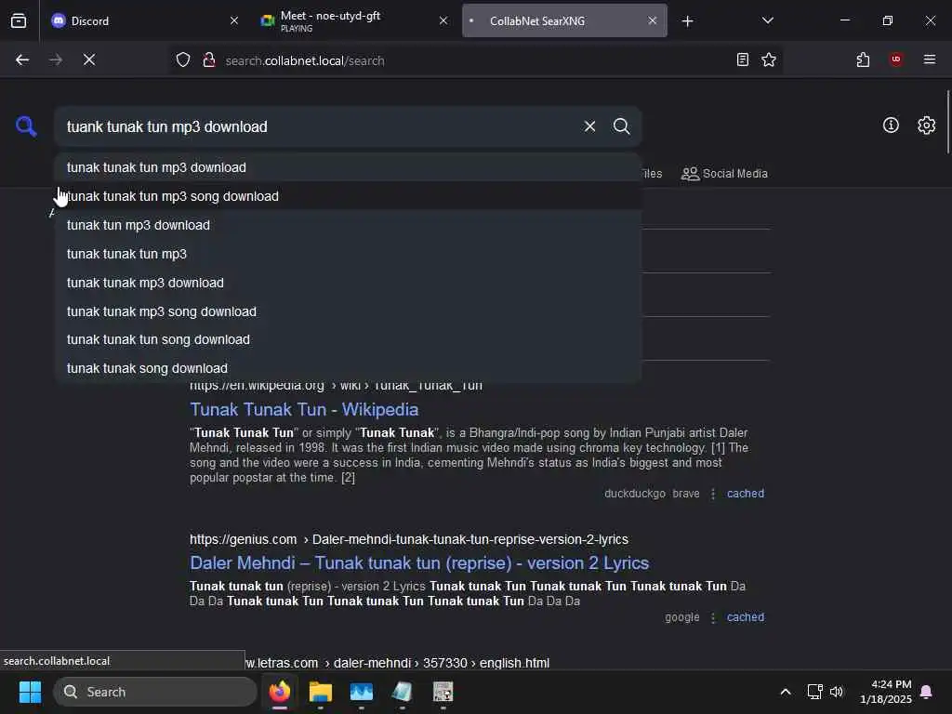Open more options for Wikipedia result
This screenshot has width=952, height=714.
(x=713, y=494)
